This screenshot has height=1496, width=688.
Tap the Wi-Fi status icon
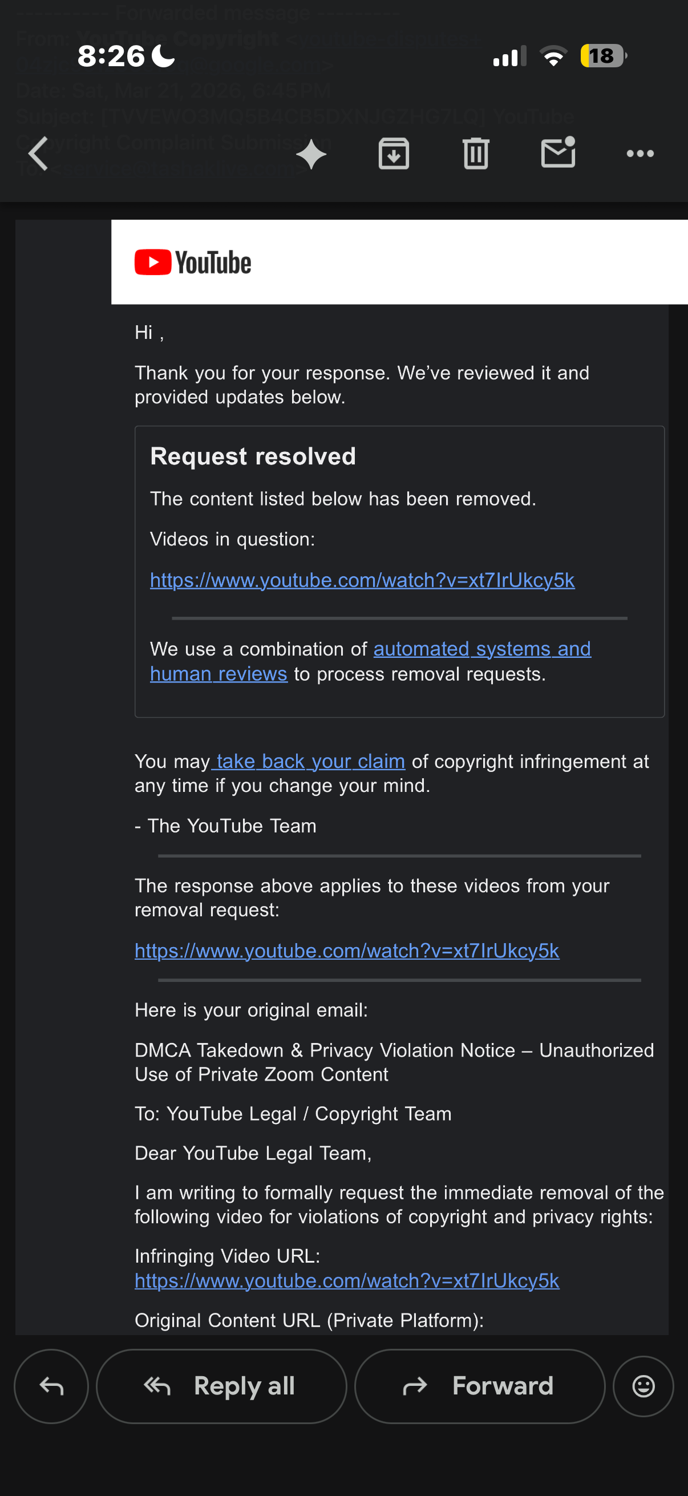click(553, 56)
